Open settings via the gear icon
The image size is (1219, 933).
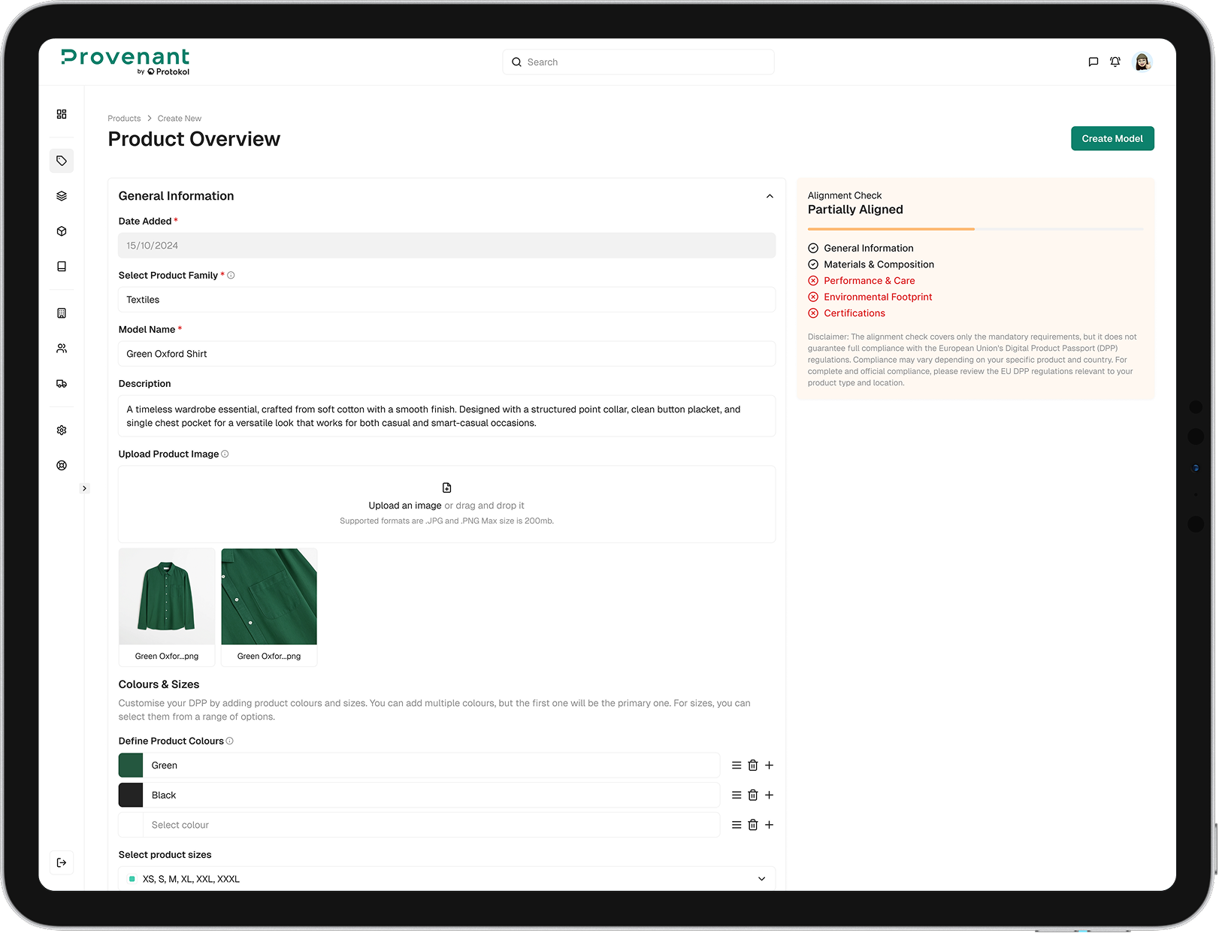[61, 430]
